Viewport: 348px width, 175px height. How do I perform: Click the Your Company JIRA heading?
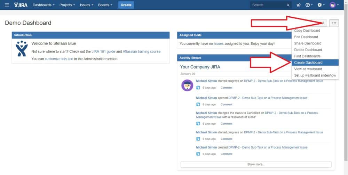(x=200, y=67)
